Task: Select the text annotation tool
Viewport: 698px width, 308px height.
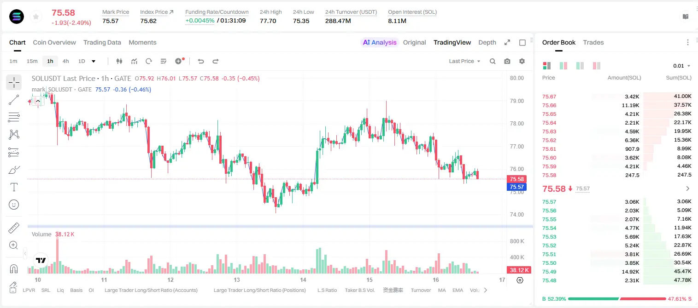Action: (14, 187)
